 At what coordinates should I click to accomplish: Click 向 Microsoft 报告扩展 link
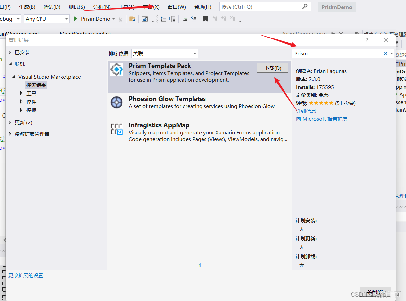pyautogui.click(x=322, y=119)
